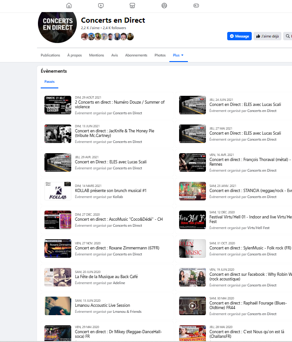This screenshot has width=292, height=342.
Task: Click the Fête de la Musique thumbnail
Action: [x=58, y=277]
